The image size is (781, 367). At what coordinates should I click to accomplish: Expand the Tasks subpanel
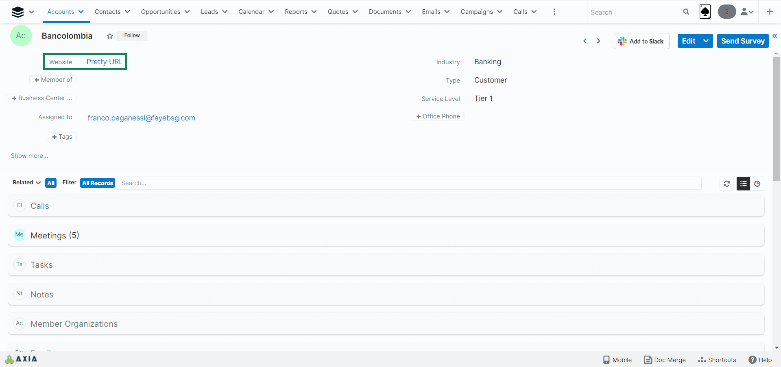pos(386,265)
